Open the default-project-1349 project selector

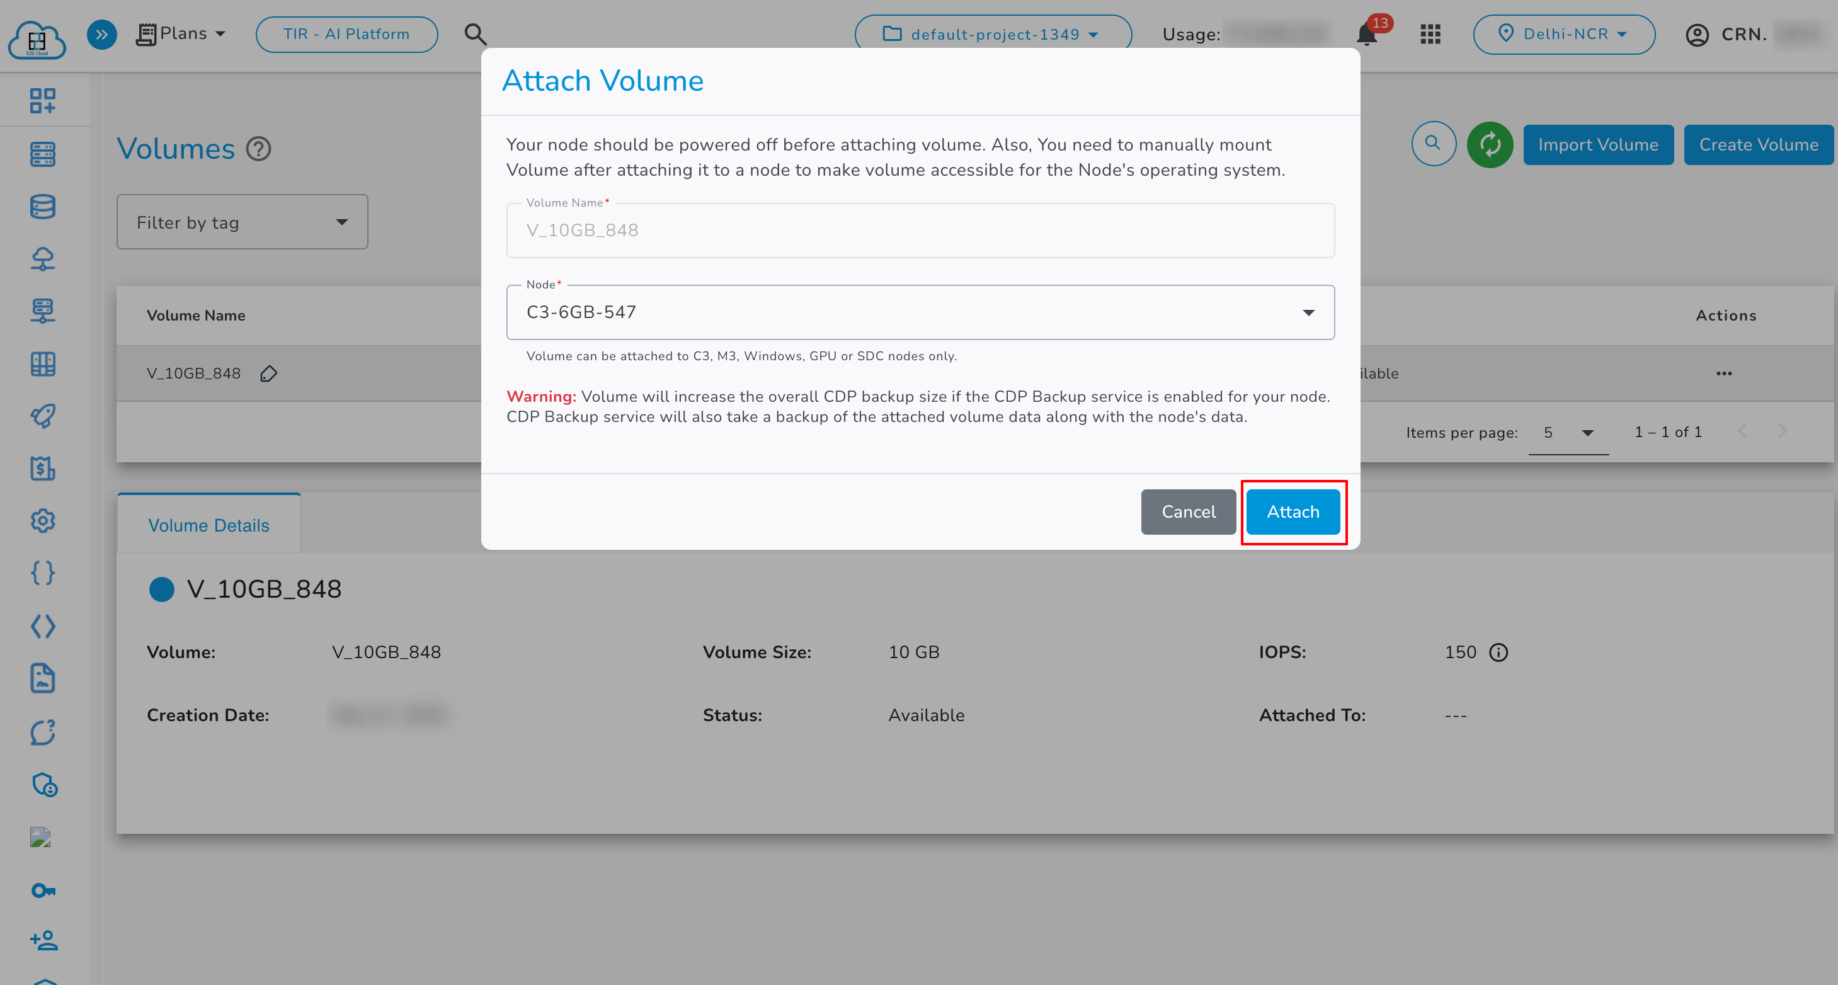[993, 33]
